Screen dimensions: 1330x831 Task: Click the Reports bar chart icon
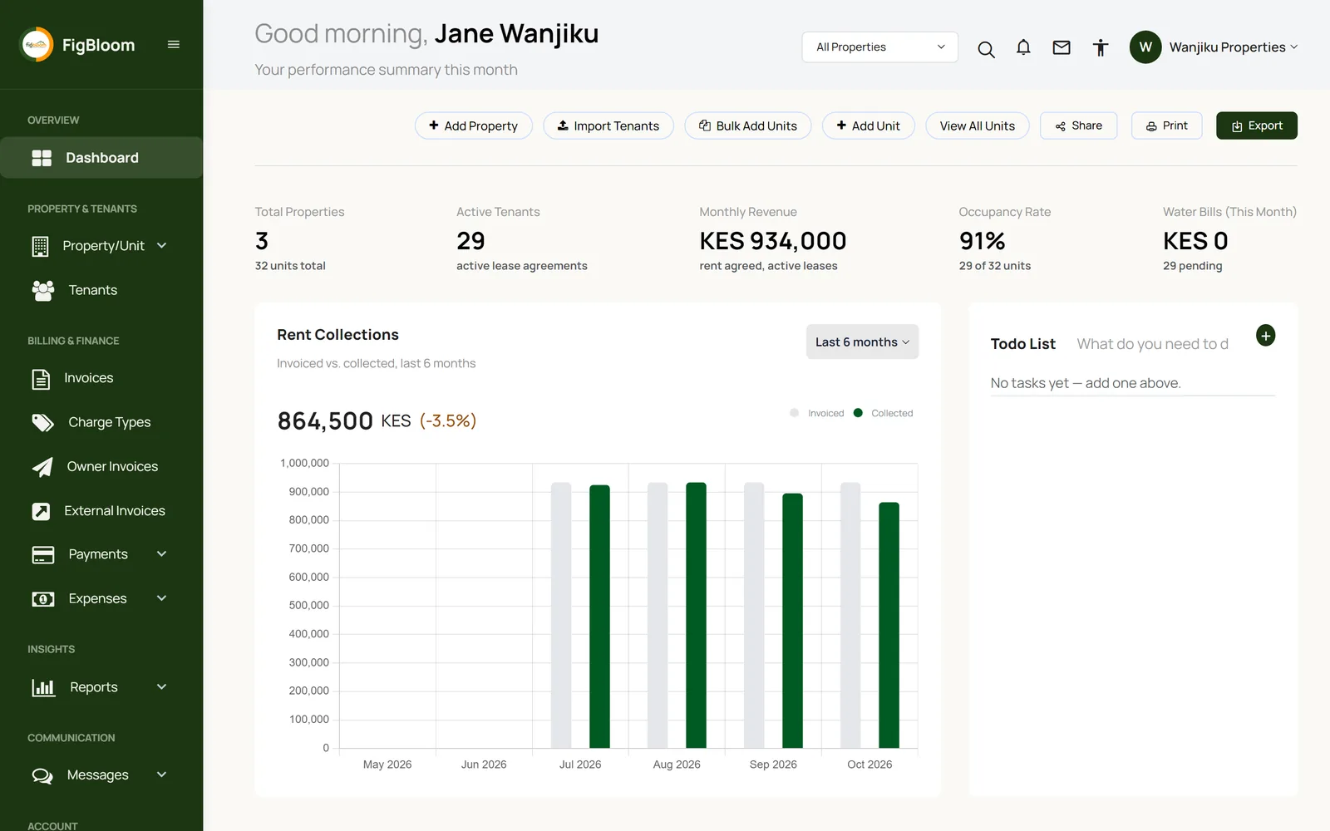43,688
